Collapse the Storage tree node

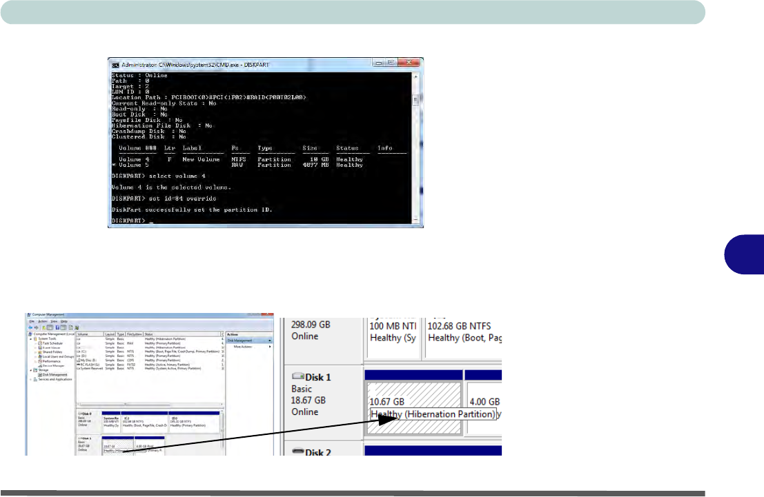(30, 369)
